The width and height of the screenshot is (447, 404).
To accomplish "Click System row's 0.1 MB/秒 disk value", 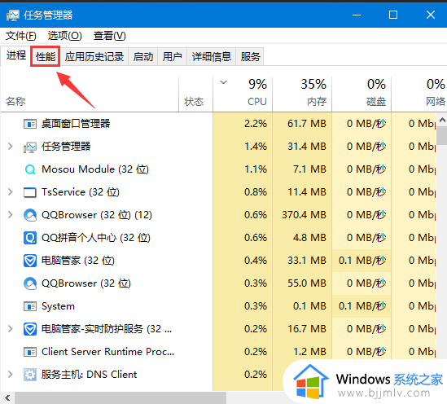I will coord(362,306).
